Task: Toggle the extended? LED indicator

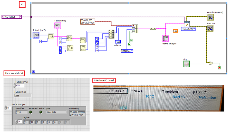Action: click(x=31, y=112)
